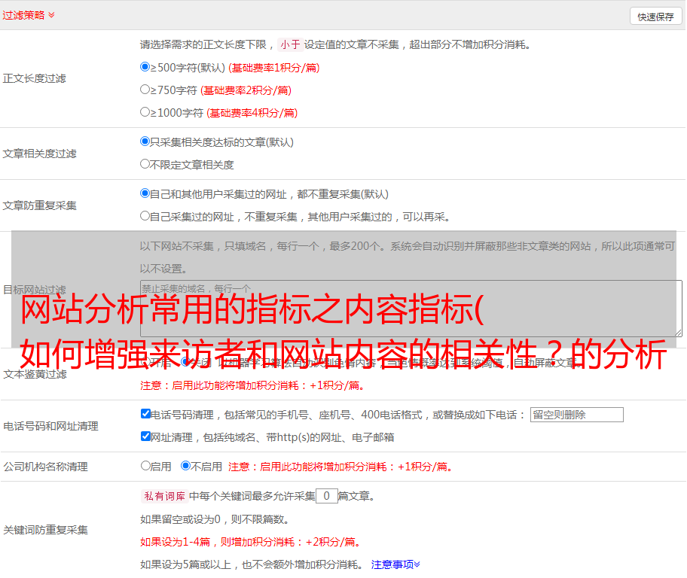Open the 注意事项 link

click(x=395, y=565)
